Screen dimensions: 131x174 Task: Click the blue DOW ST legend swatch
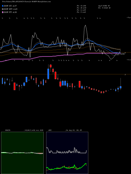3,6
